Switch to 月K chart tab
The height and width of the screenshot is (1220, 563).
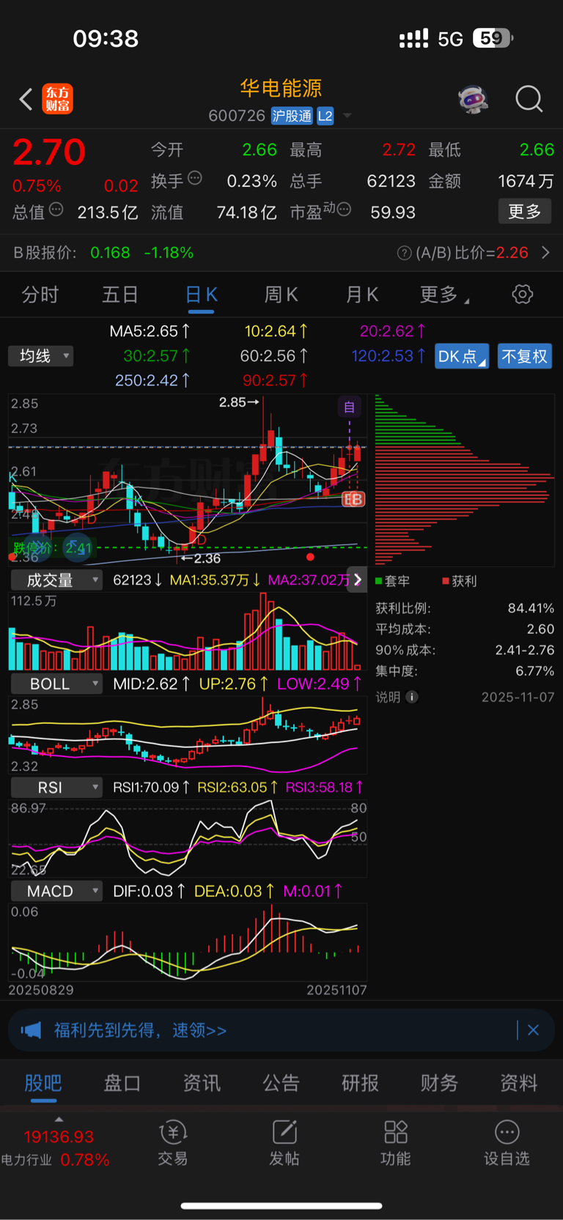(361, 295)
